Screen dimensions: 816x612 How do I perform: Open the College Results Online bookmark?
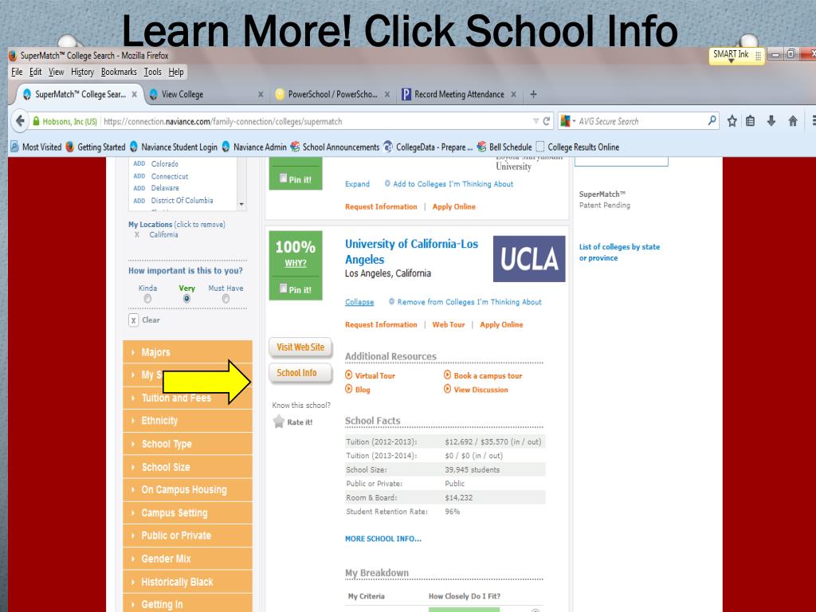pos(578,147)
